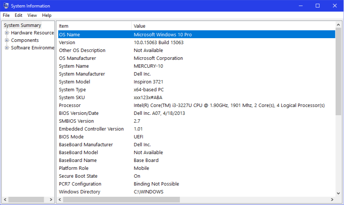Click the tree pane scroll-left arrow
Viewport: 344px width, 205px height.
tap(5, 199)
